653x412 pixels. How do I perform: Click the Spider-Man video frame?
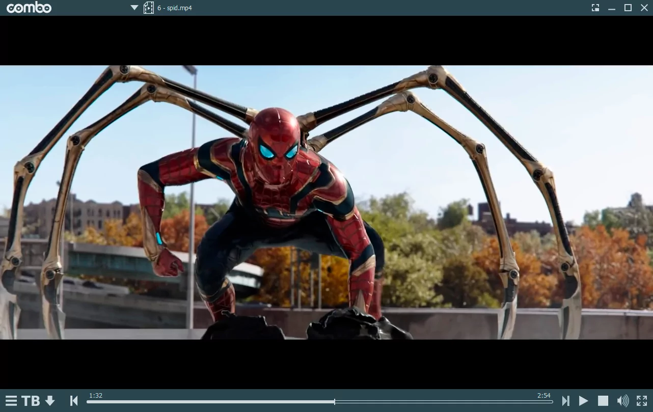(x=326, y=202)
